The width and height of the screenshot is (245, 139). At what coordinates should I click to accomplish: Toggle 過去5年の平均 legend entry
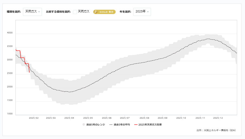tap(120, 124)
